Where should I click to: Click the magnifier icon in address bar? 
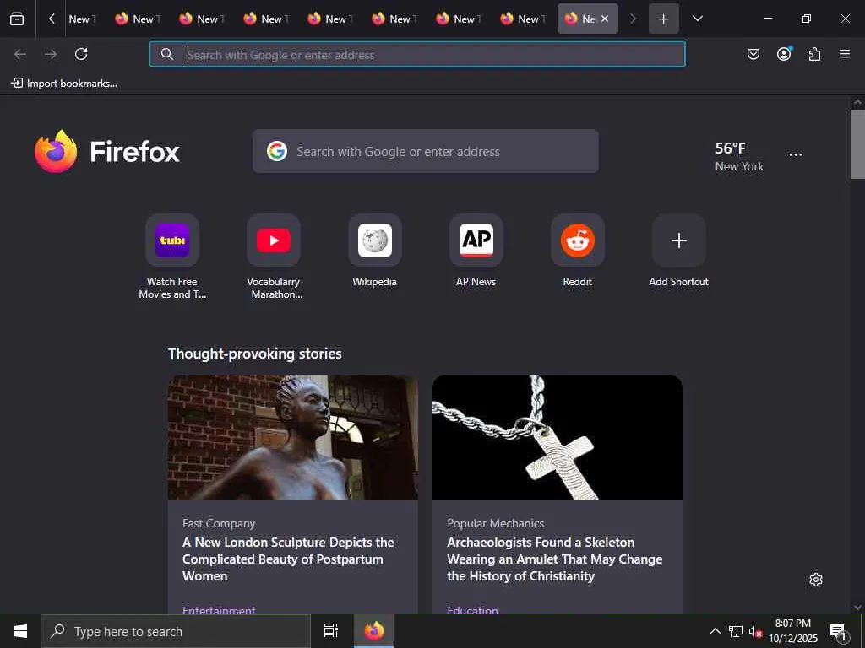tap(167, 54)
